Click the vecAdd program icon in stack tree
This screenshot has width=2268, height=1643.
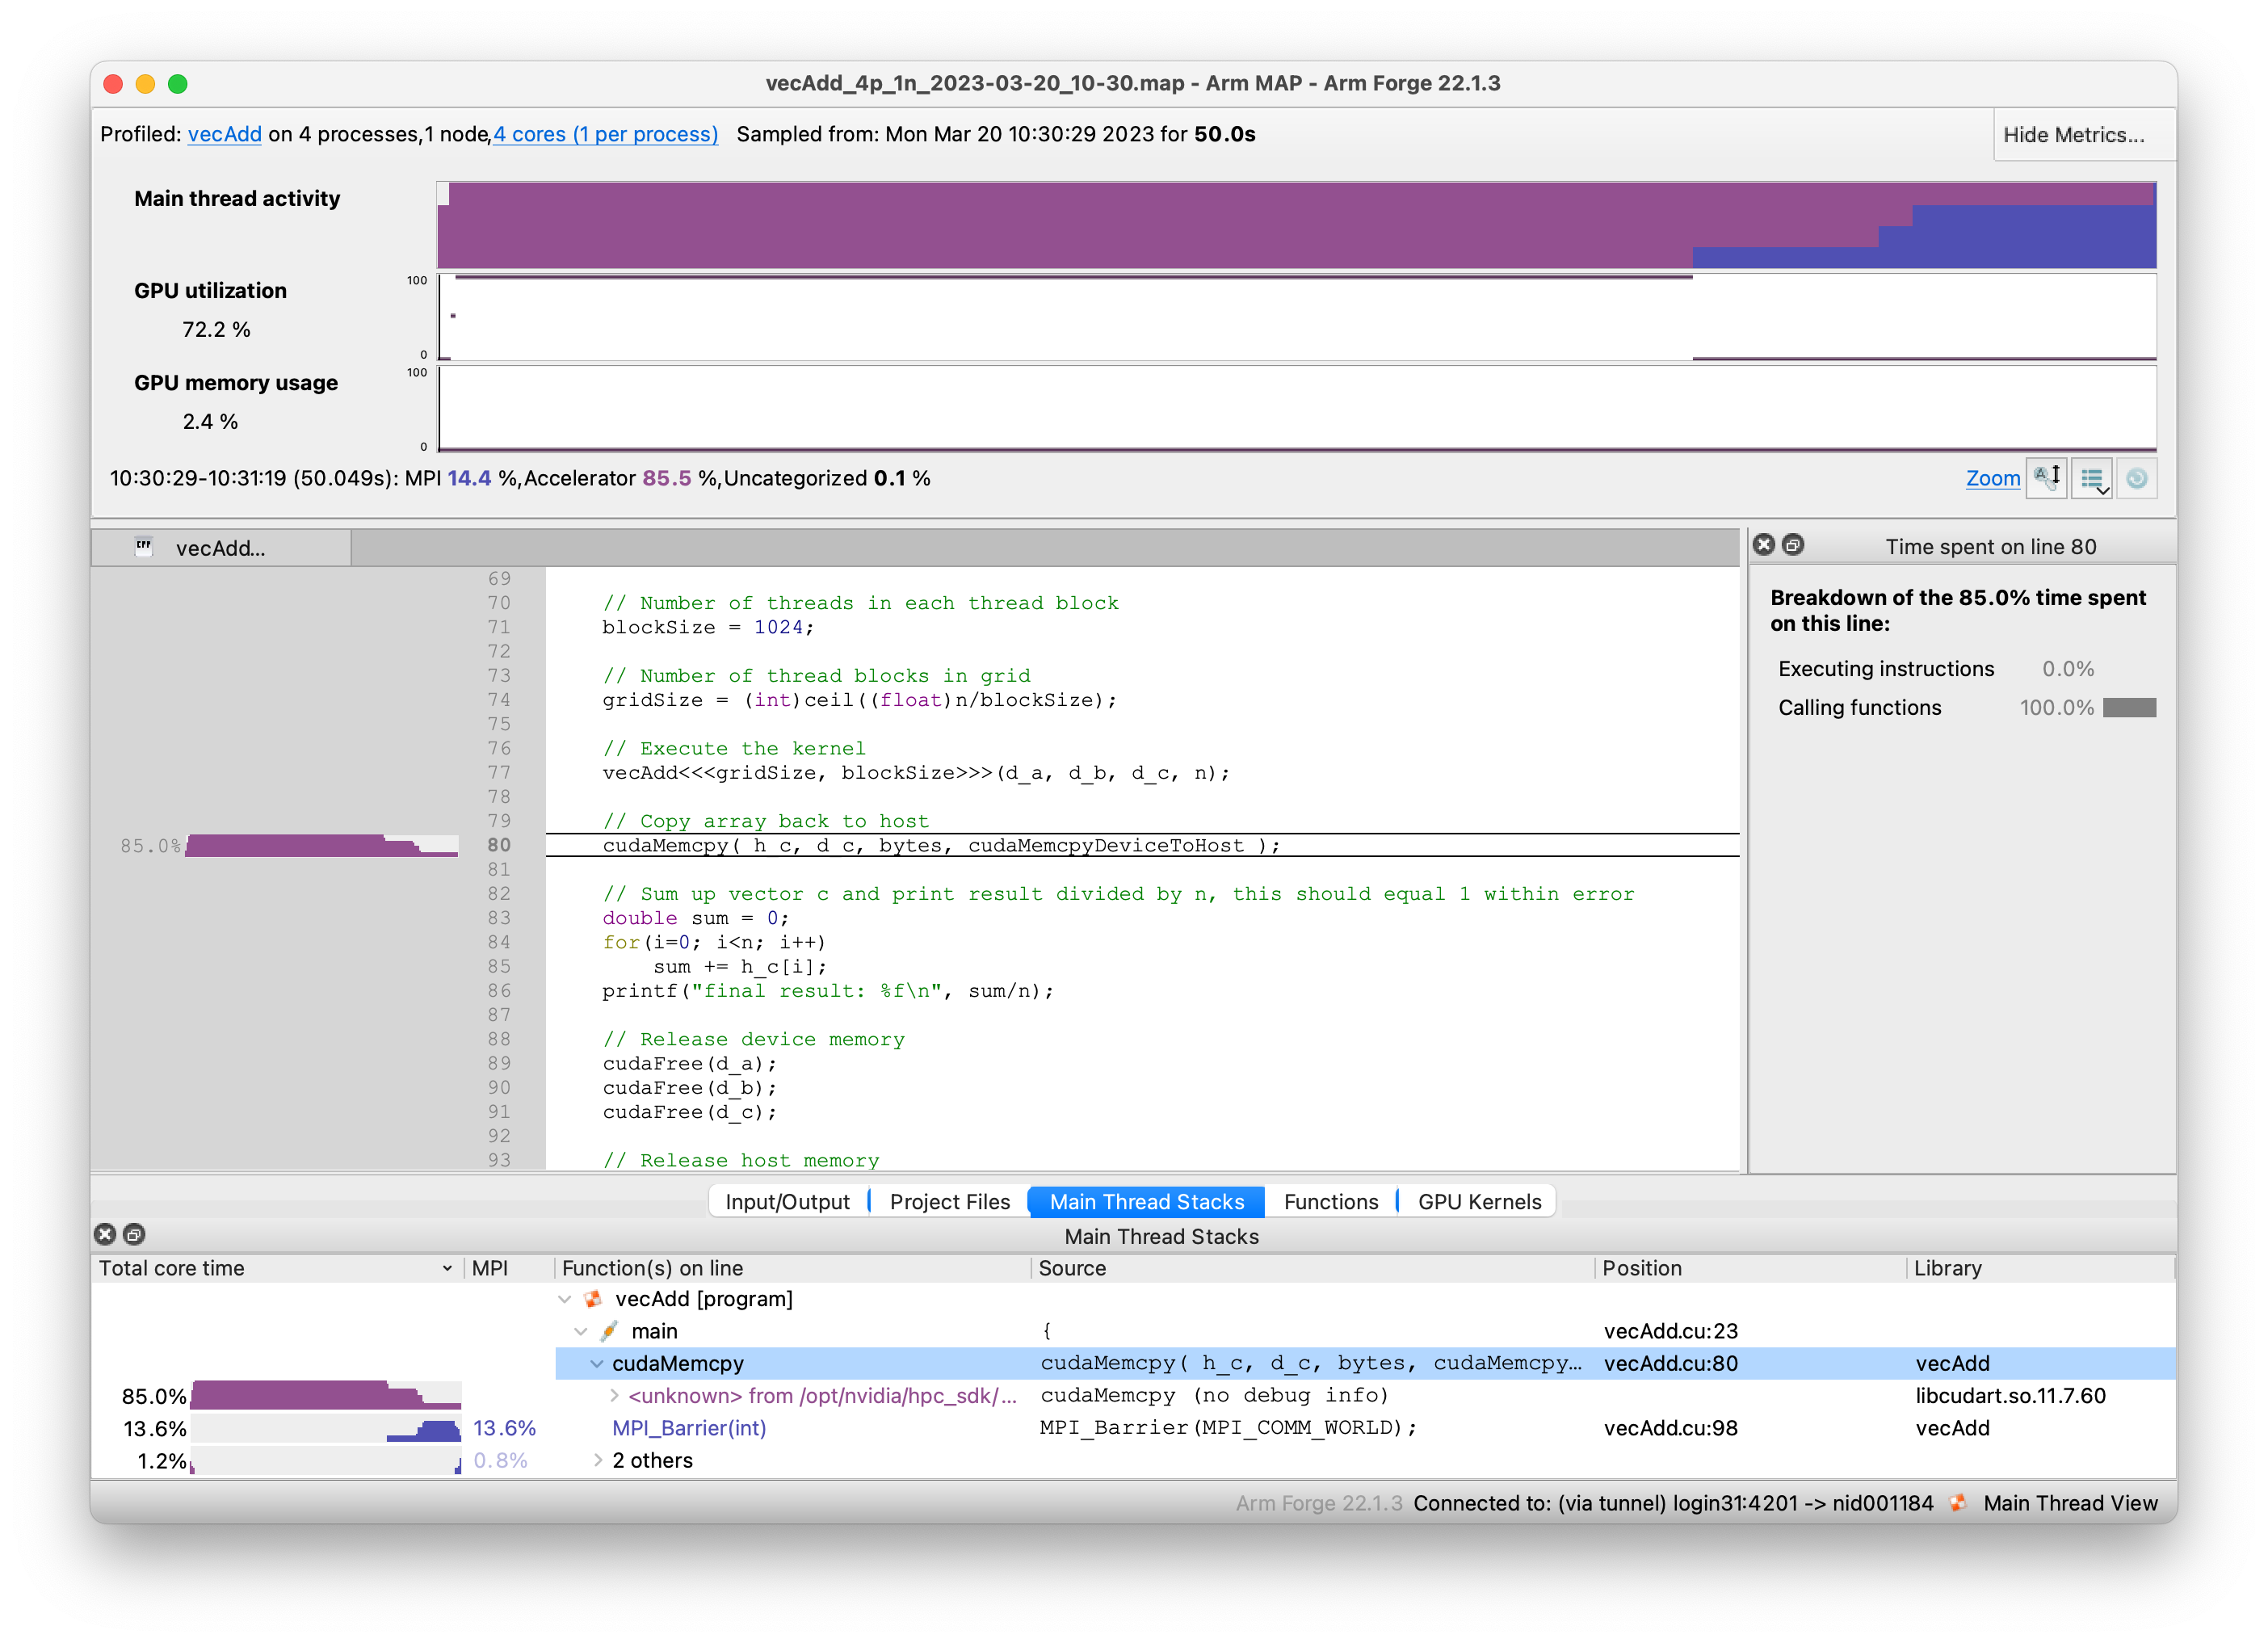(x=592, y=1298)
